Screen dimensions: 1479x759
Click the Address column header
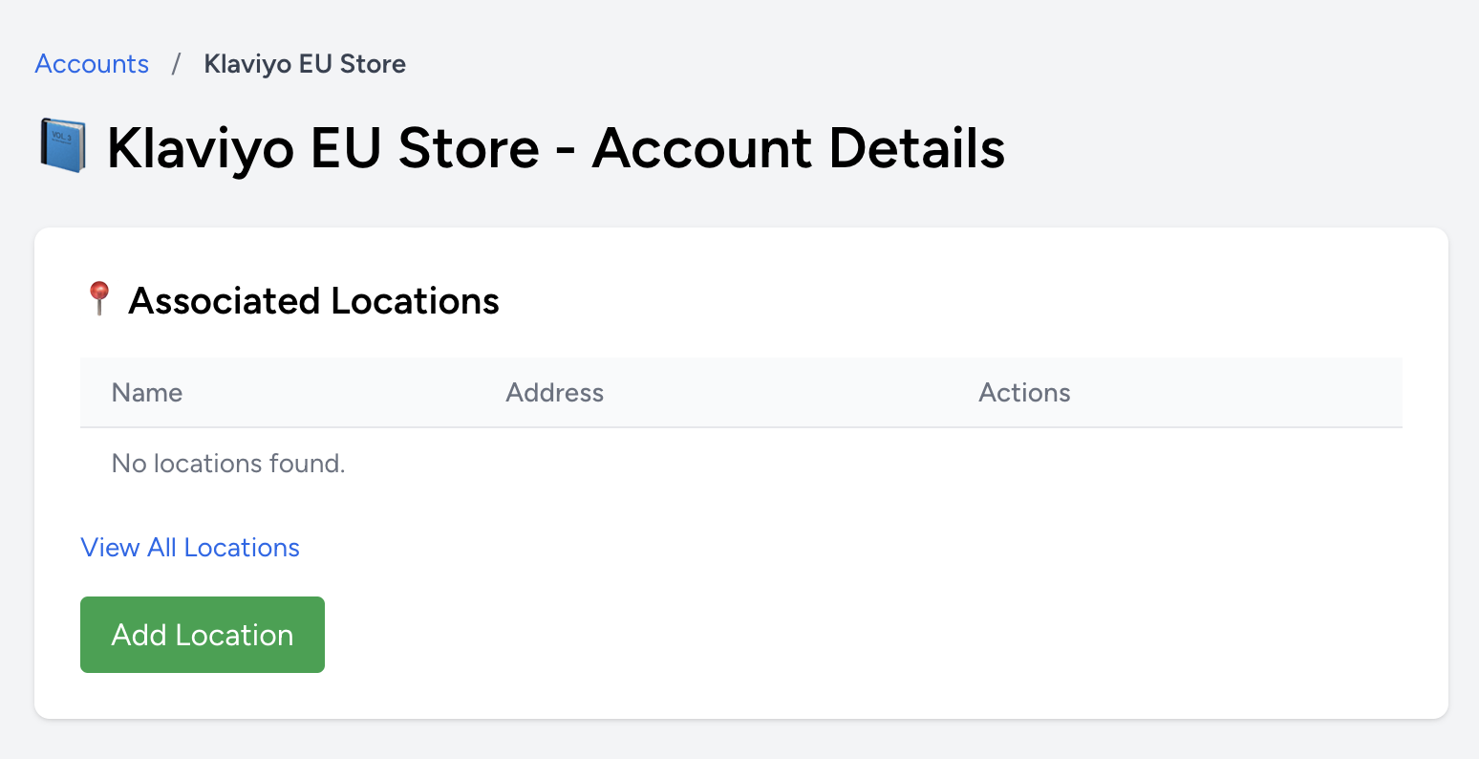coord(554,392)
